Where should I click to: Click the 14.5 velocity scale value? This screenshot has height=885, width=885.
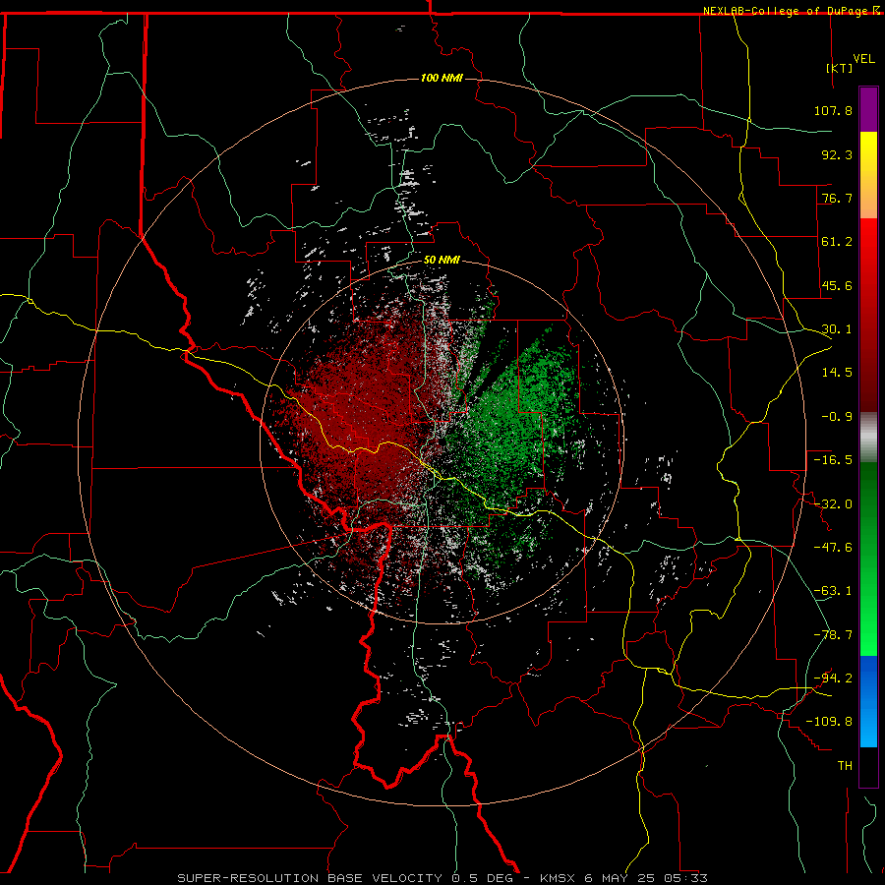837,373
